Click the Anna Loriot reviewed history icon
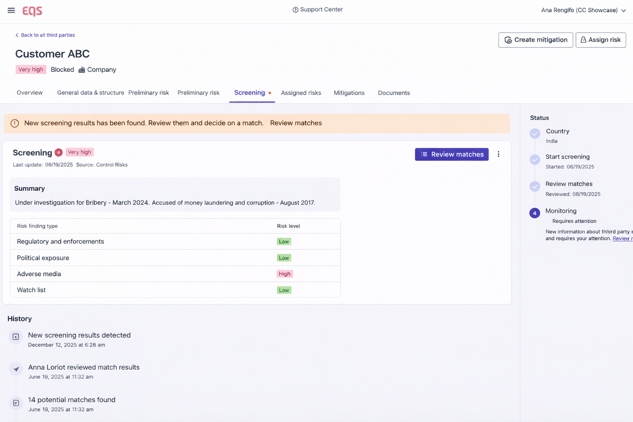633x422 pixels. (x=16, y=369)
